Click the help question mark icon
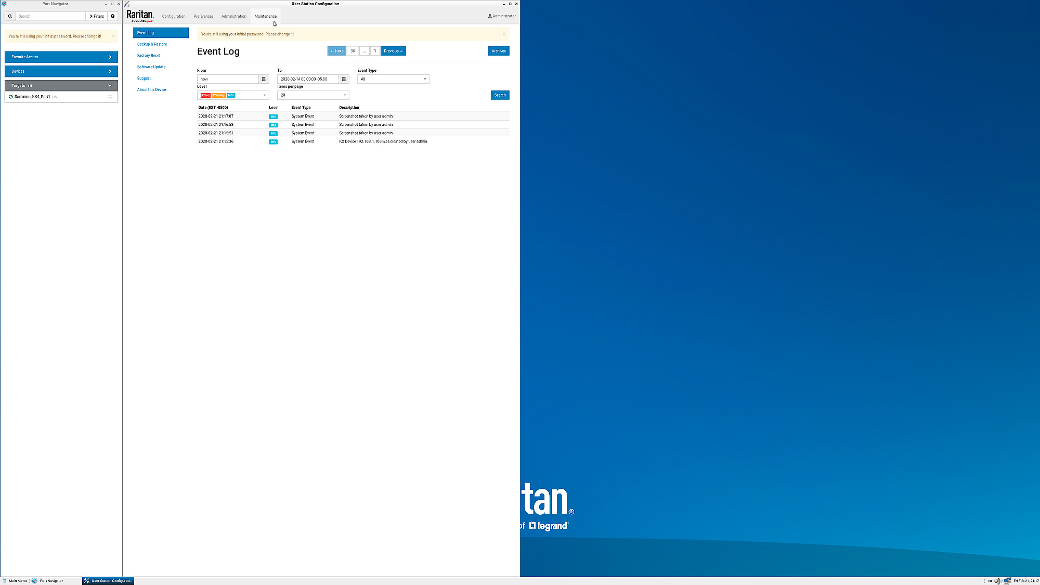Viewport: 1040px width, 585px height. [x=112, y=16]
